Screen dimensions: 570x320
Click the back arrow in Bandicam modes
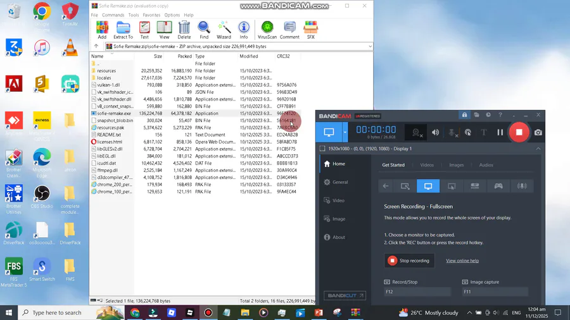386,186
